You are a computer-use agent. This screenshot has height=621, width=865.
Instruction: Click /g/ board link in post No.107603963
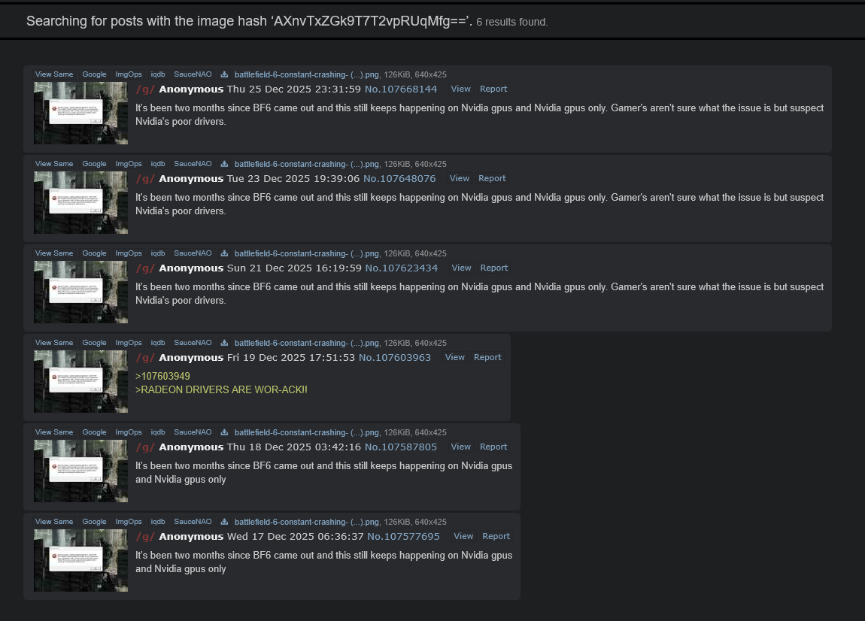click(145, 358)
